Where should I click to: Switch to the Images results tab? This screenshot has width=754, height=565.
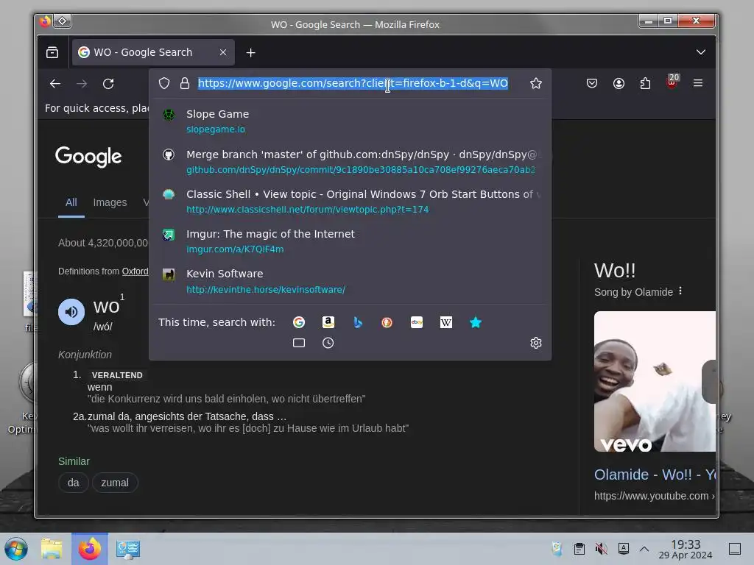(x=110, y=202)
